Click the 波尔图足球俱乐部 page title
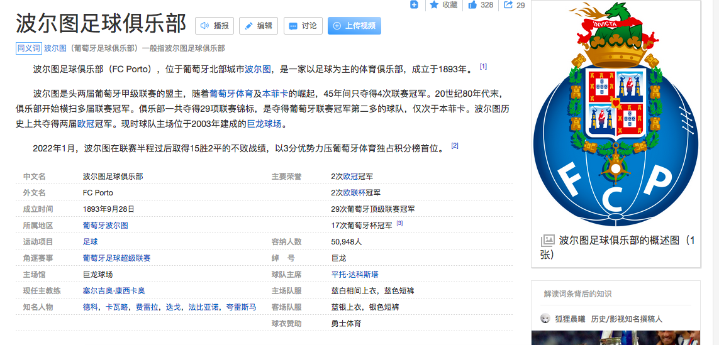Screen dimensions: 719x345 pos(101,23)
